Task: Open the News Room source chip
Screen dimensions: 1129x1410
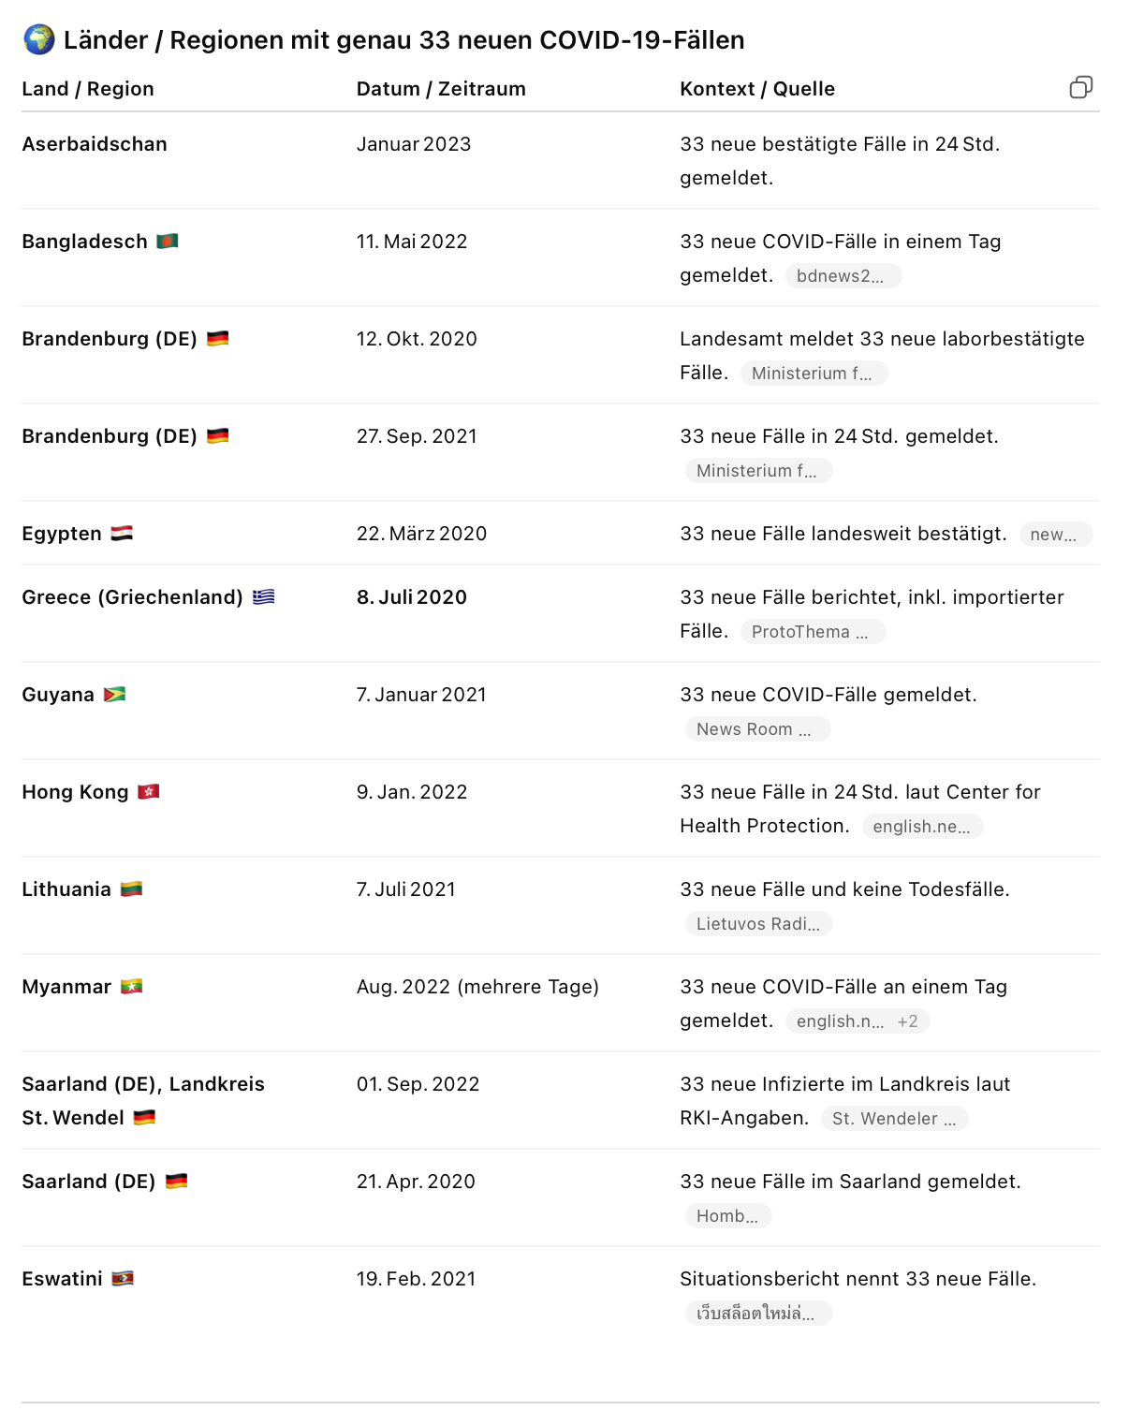Action: pos(755,729)
